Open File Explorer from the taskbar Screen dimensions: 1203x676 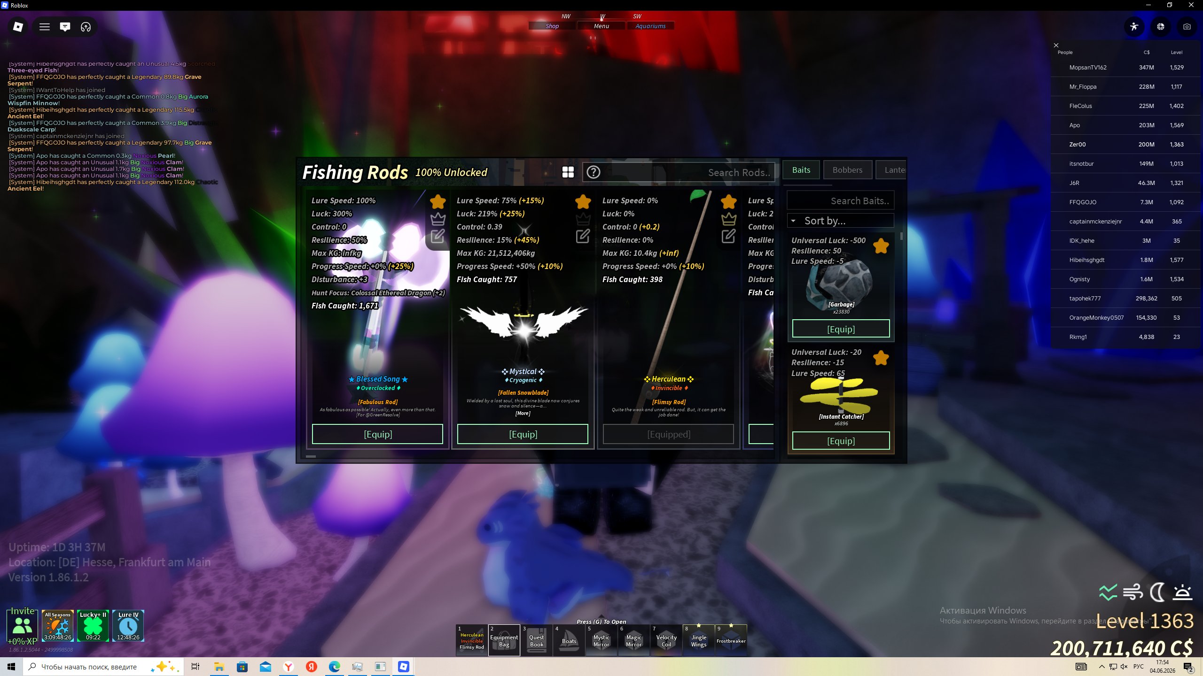pos(219,667)
